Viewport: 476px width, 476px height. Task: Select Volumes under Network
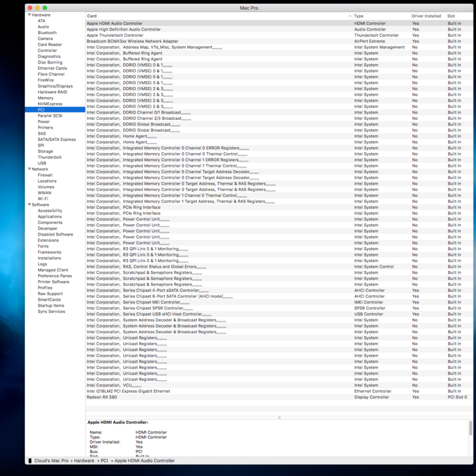point(46,187)
